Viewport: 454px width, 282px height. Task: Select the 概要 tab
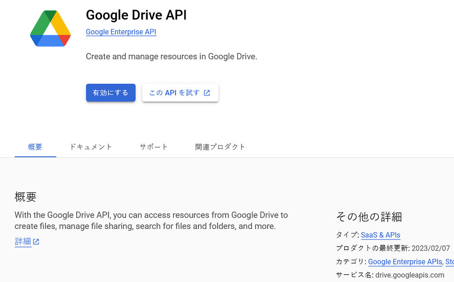[35, 147]
